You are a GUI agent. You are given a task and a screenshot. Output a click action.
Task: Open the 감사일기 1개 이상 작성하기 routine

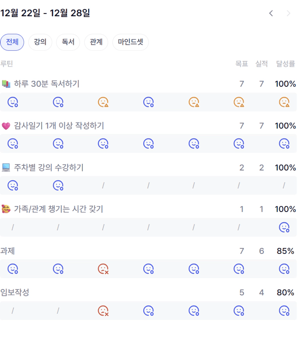(x=59, y=126)
